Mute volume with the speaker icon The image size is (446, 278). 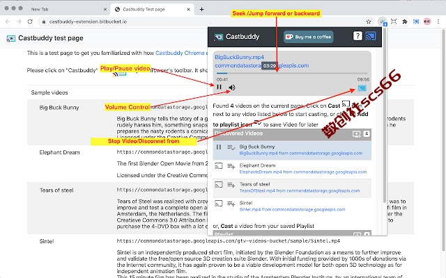(232, 88)
